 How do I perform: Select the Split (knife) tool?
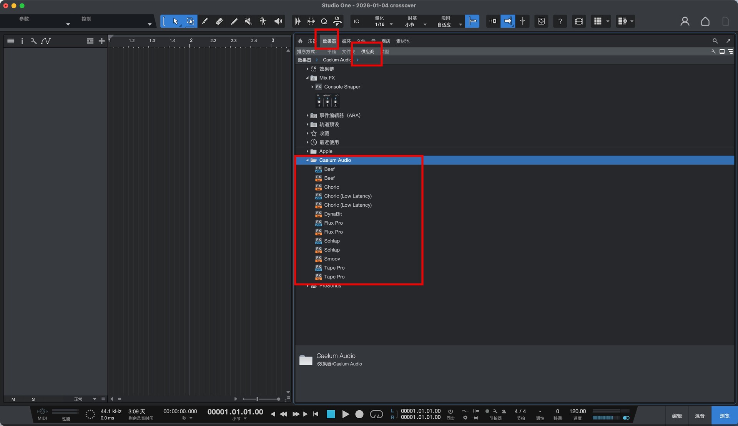pos(204,21)
